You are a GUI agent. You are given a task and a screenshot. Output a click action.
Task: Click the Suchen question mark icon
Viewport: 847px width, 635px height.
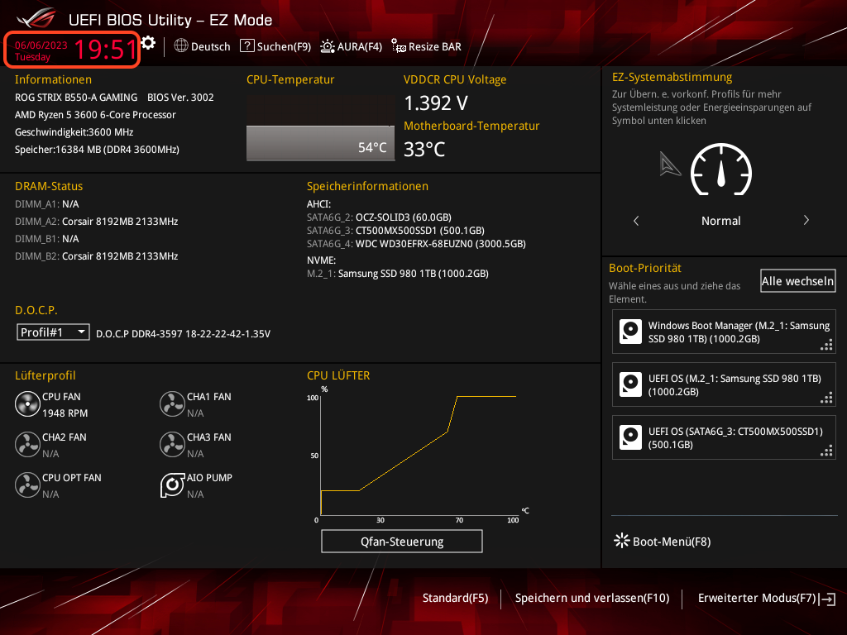(x=246, y=46)
